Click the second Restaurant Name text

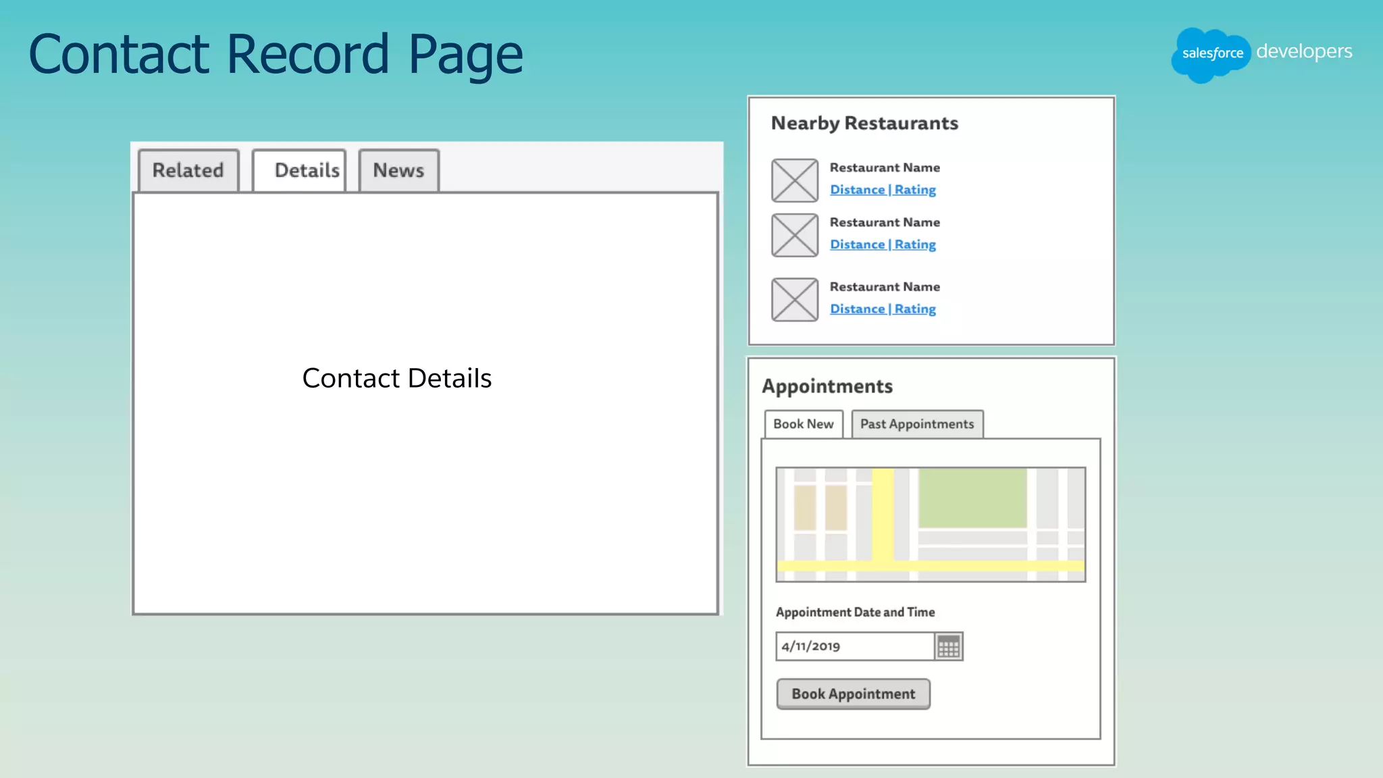coord(885,222)
